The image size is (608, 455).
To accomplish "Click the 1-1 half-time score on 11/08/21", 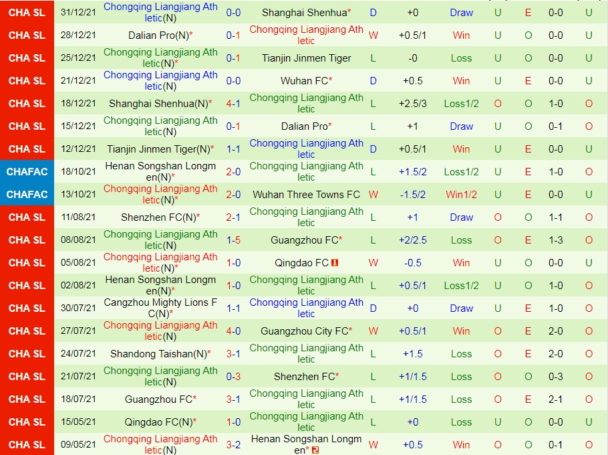I will pyautogui.click(x=556, y=217).
